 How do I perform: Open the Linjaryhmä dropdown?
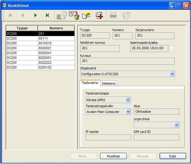pyautogui.click(x=177, y=125)
